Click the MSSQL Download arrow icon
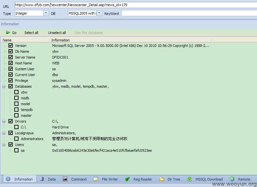This screenshot has width=257, height=187. point(189,179)
